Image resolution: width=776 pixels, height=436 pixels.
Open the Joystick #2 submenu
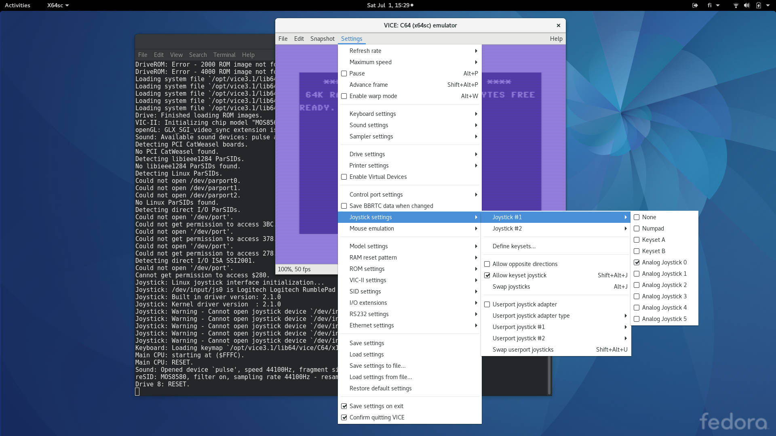[507, 228]
